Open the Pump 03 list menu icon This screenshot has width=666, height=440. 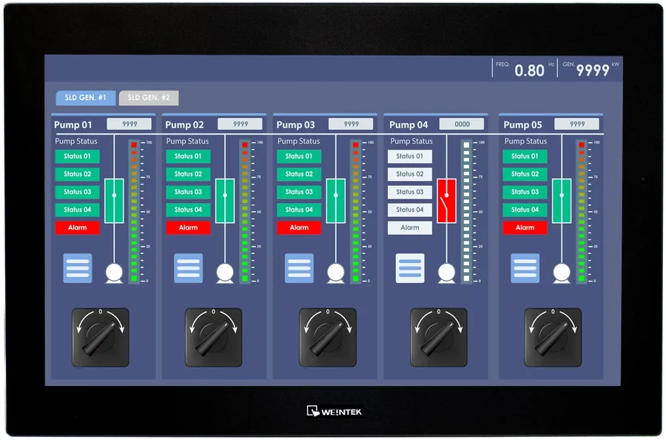(300, 268)
